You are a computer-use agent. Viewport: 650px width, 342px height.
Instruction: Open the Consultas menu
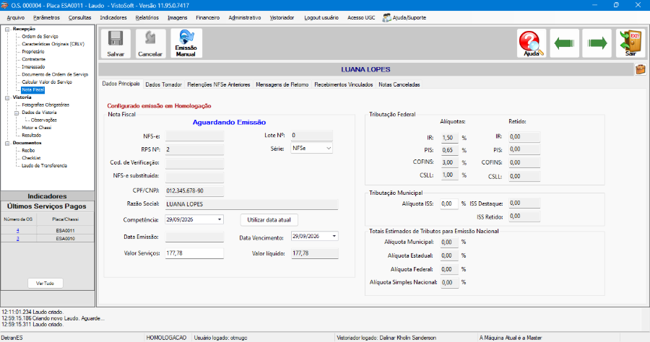[x=79, y=18]
